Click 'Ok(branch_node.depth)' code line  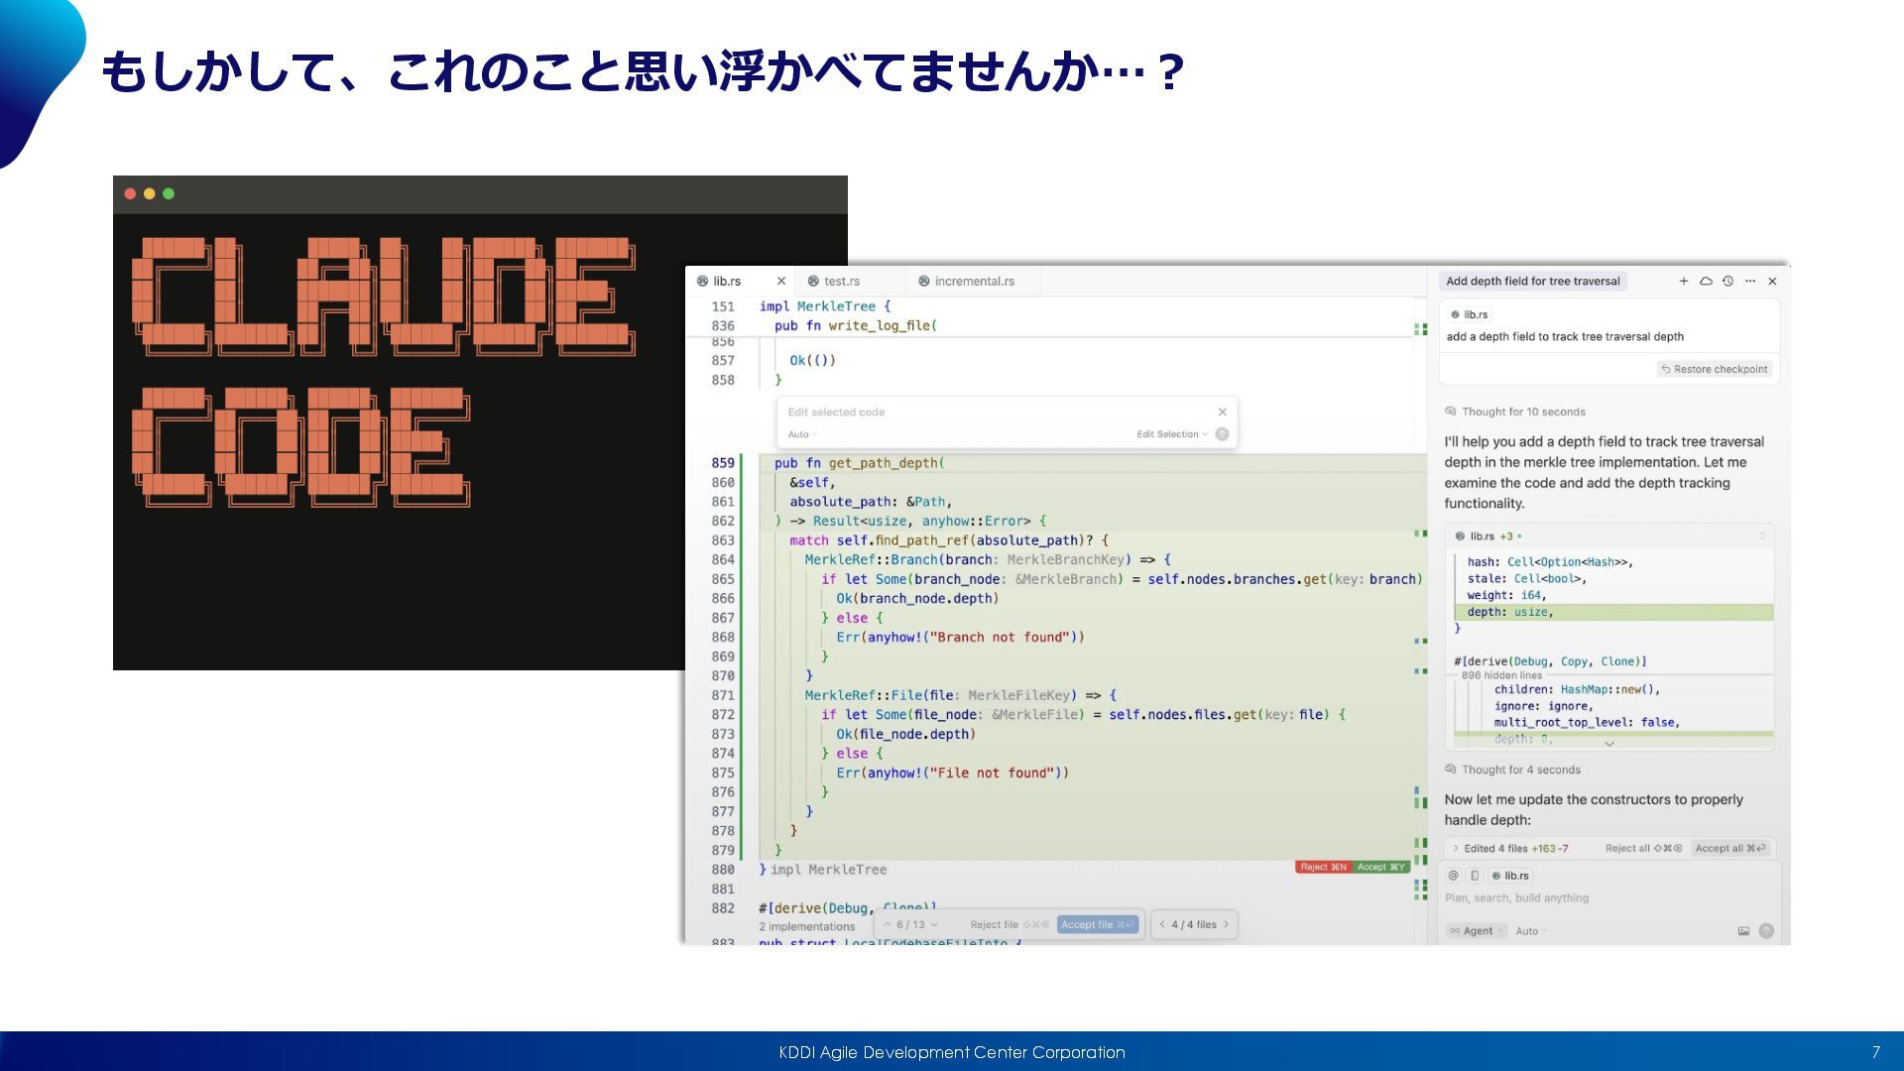click(917, 599)
